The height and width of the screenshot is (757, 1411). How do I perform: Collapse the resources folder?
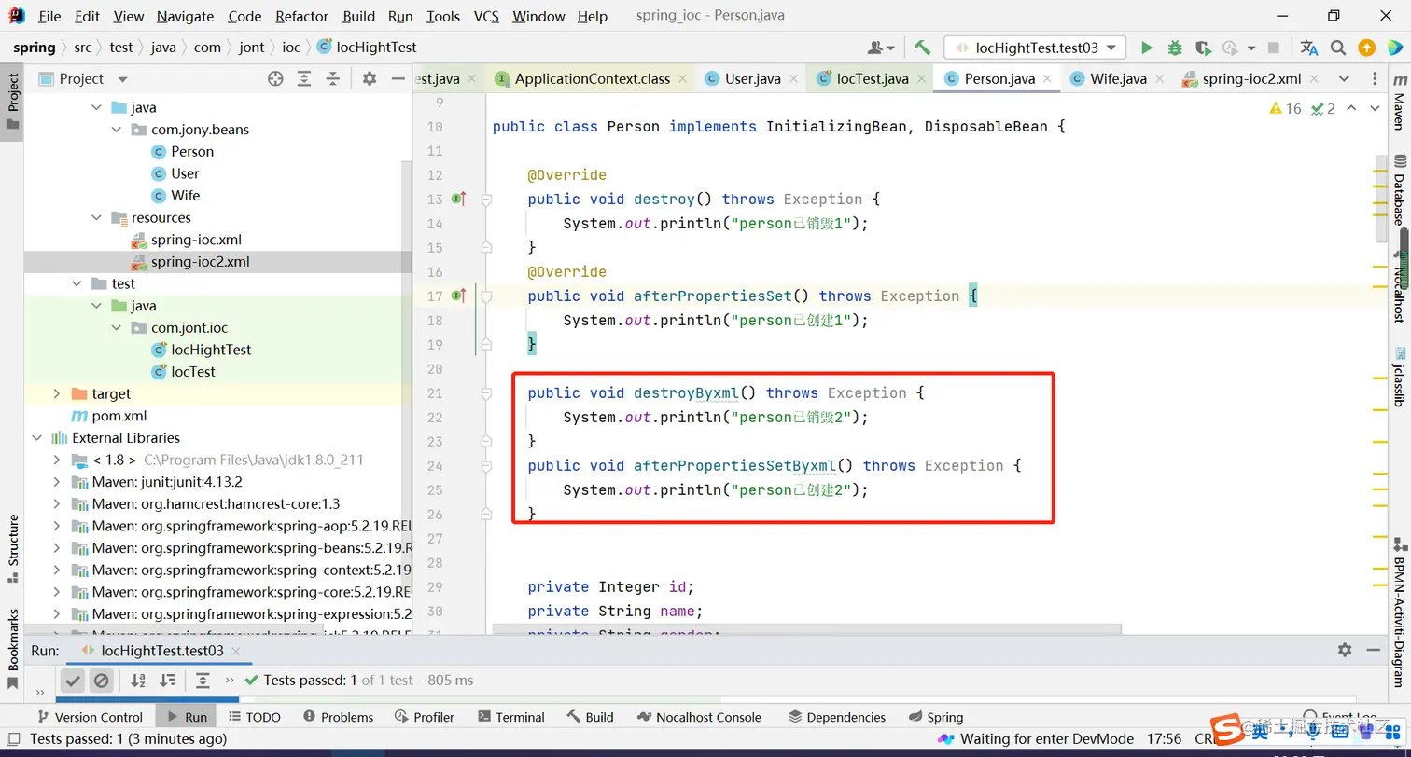[97, 217]
